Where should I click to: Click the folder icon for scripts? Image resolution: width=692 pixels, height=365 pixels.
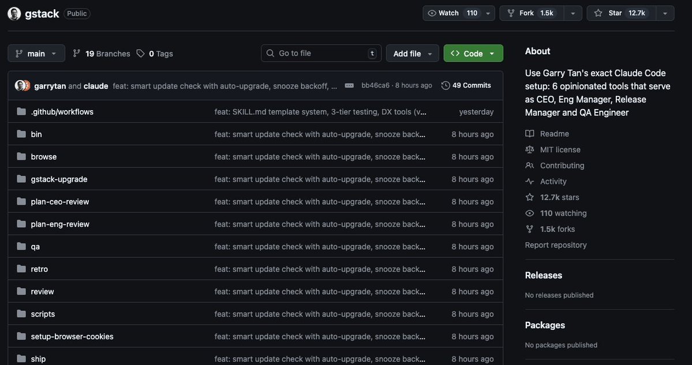(21, 314)
